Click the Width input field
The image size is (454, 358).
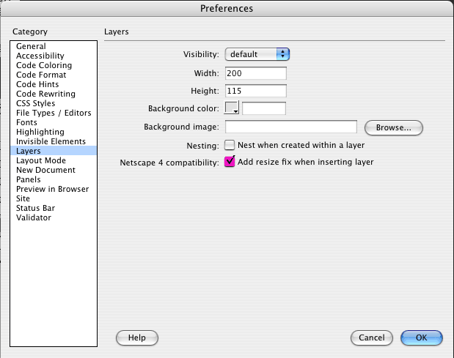(256, 73)
